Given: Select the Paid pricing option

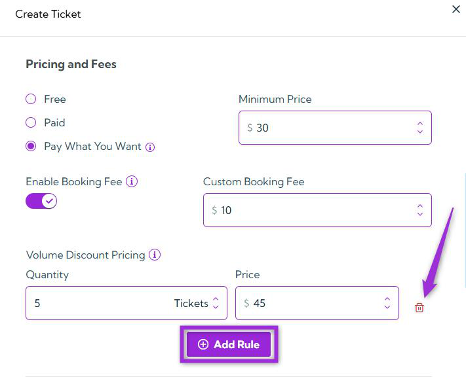Looking at the screenshot, I should [x=31, y=122].
